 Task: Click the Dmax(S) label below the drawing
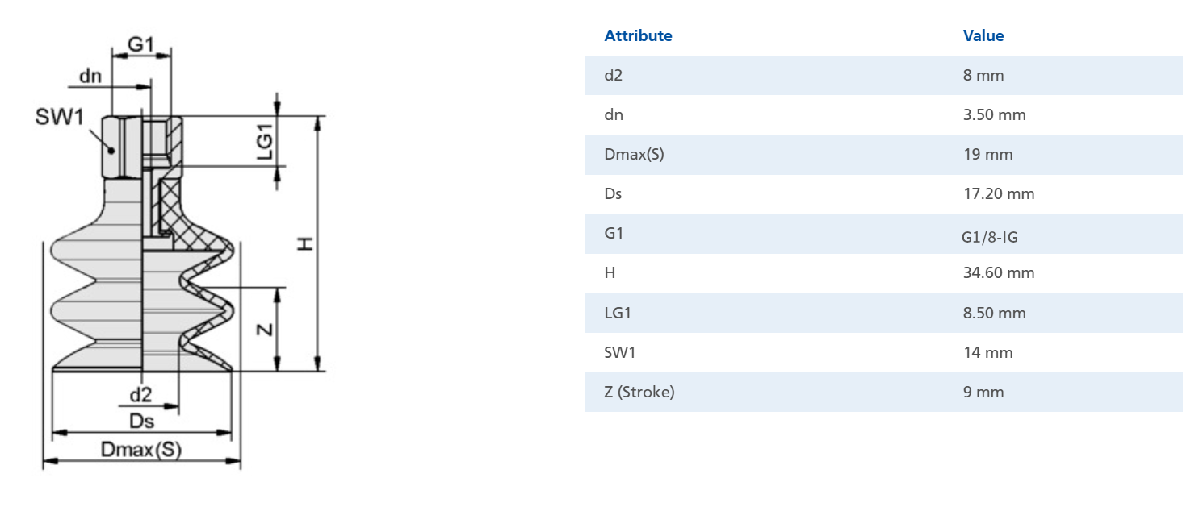[x=141, y=450]
